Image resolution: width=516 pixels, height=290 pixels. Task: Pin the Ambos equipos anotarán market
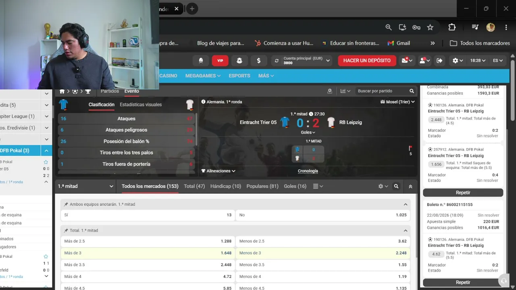(x=66, y=205)
